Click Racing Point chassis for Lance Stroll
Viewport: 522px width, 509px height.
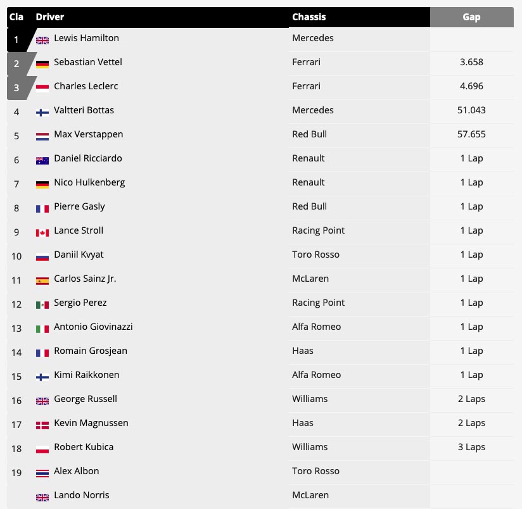click(x=318, y=230)
